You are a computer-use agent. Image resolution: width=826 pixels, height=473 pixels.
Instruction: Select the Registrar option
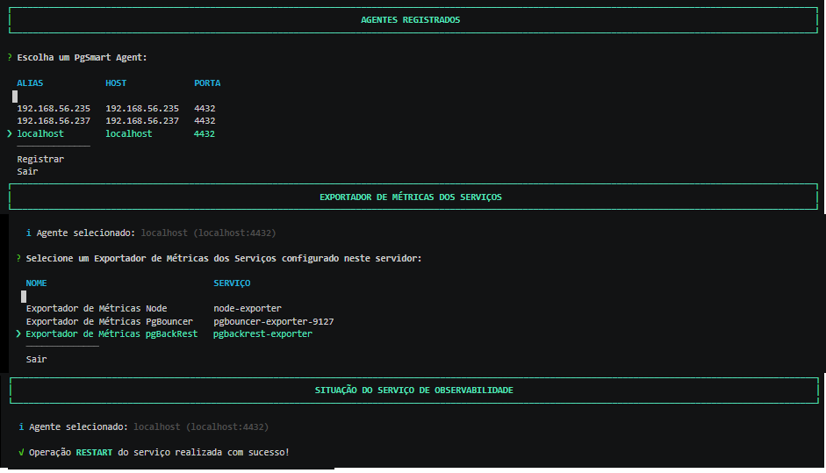40,159
